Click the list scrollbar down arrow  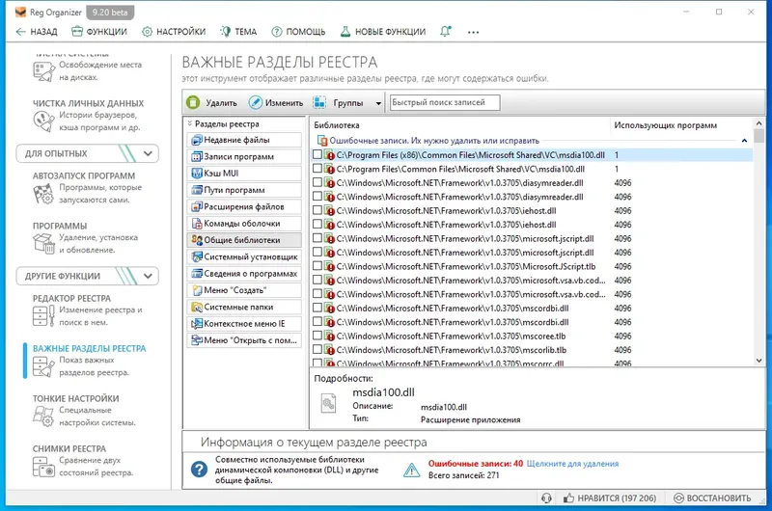click(x=758, y=361)
